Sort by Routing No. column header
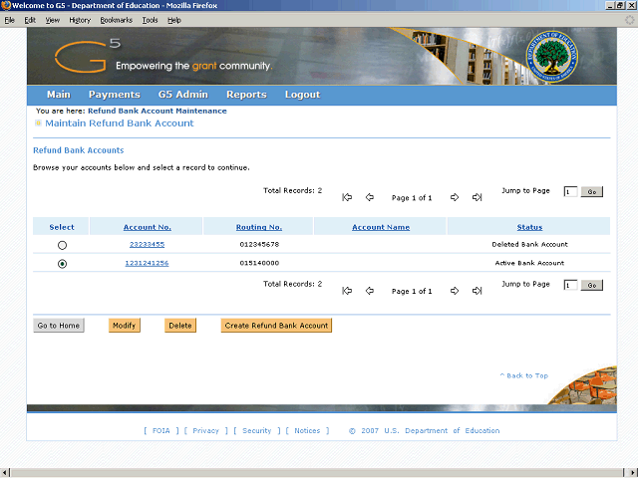The width and height of the screenshot is (638, 478). coord(259,227)
